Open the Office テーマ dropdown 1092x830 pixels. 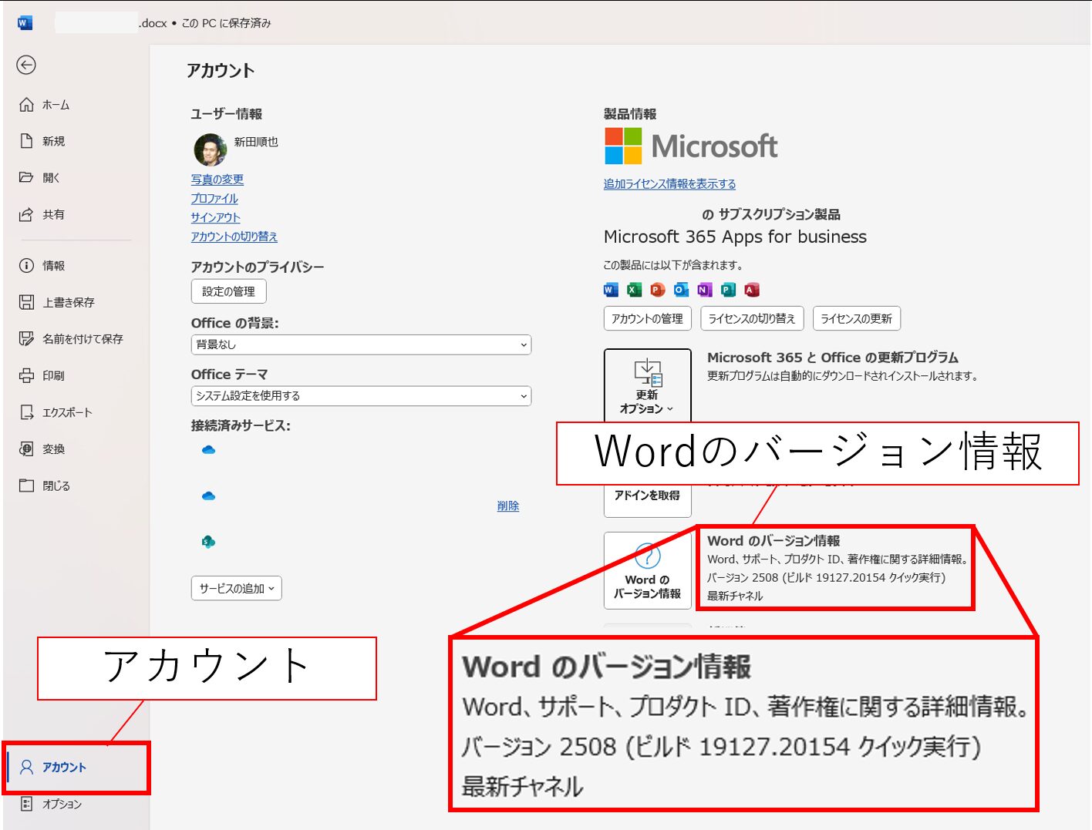[x=361, y=396]
